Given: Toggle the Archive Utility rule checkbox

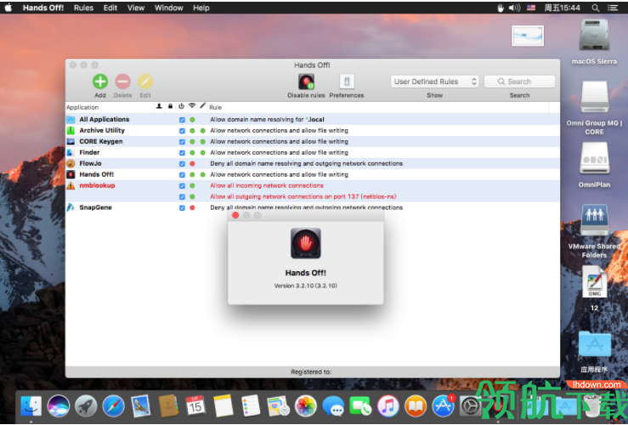Looking at the screenshot, I should (x=182, y=131).
